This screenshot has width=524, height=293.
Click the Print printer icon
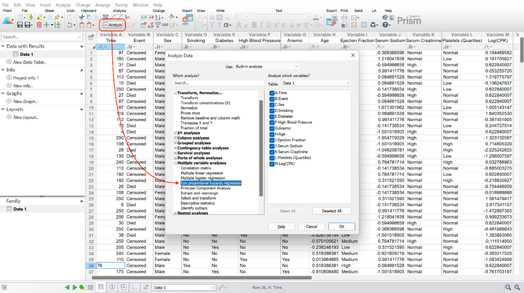(x=344, y=18)
